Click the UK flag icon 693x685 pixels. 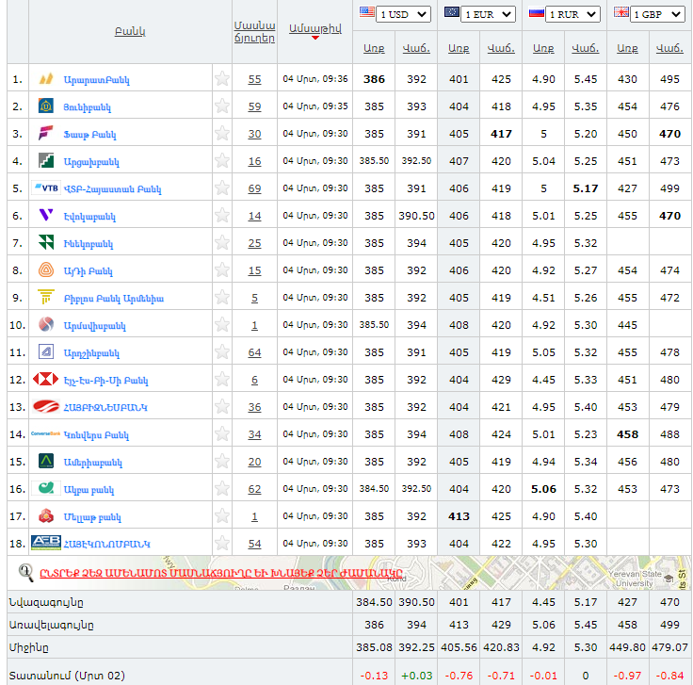620,12
